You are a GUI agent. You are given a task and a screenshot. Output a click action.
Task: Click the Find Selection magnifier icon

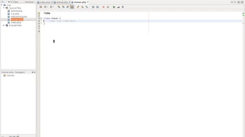[x=59, y=7]
